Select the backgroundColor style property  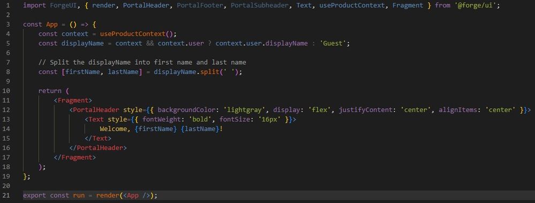point(187,110)
